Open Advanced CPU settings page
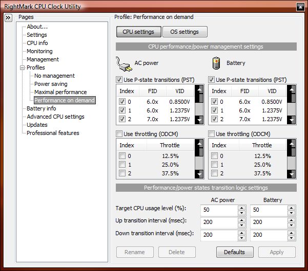 [55, 117]
